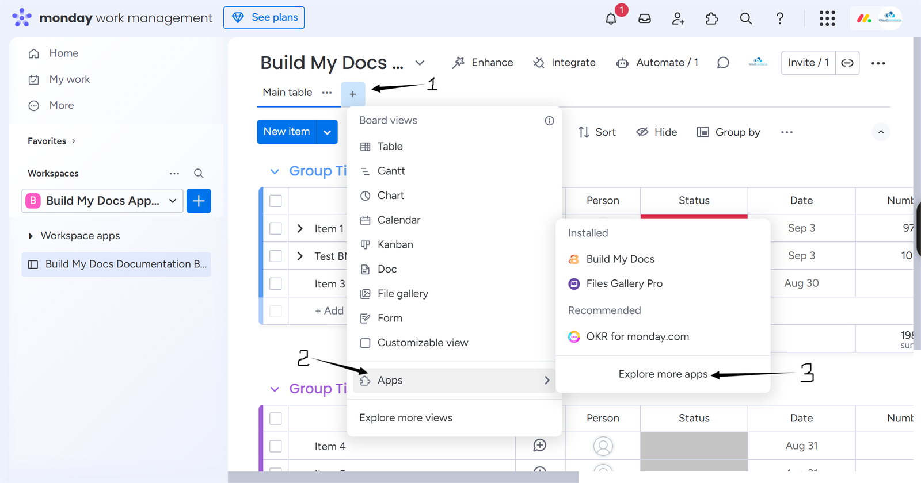Image resolution: width=921 pixels, height=483 pixels.
Task: Click Enhance in board header
Action: (x=482, y=63)
